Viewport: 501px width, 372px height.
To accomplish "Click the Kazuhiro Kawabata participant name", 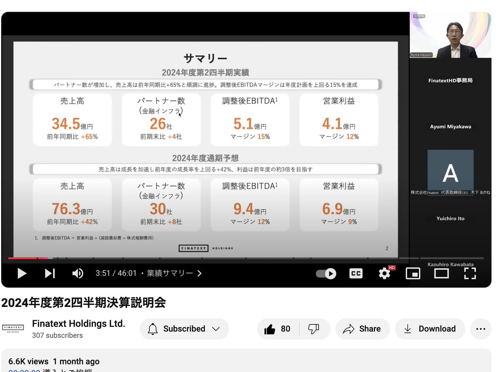I will [450, 265].
